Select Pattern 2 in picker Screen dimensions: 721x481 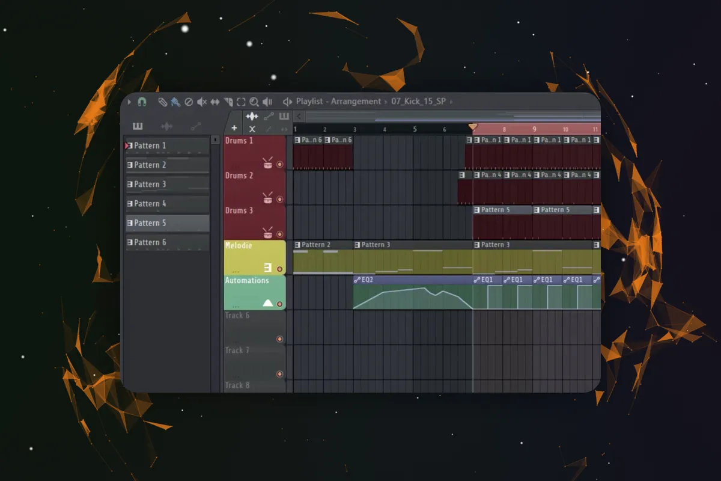pos(167,165)
